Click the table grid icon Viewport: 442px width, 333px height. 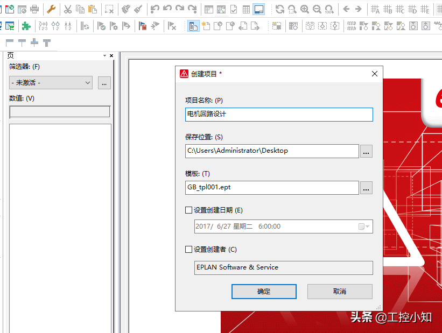[x=246, y=9]
